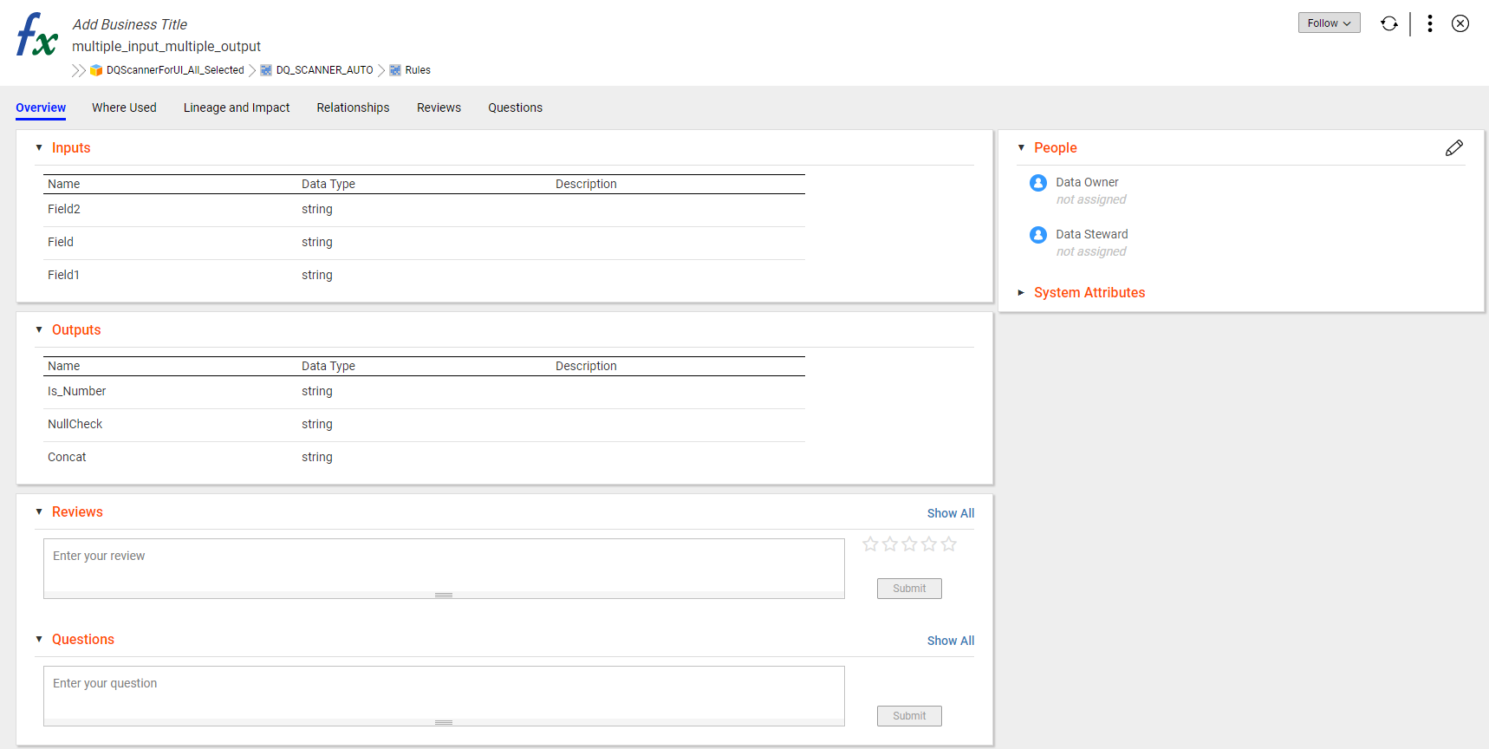Switch to the Where Used tab
Viewport: 1489px width, 749px height.
pyautogui.click(x=124, y=107)
